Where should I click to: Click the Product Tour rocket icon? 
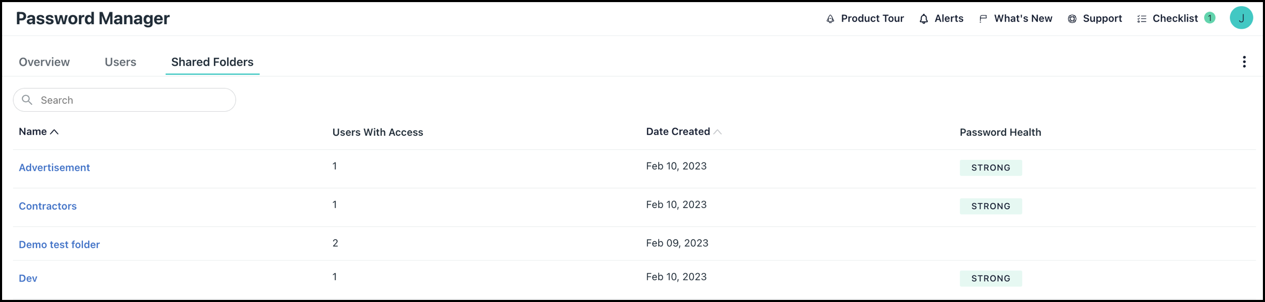click(830, 19)
